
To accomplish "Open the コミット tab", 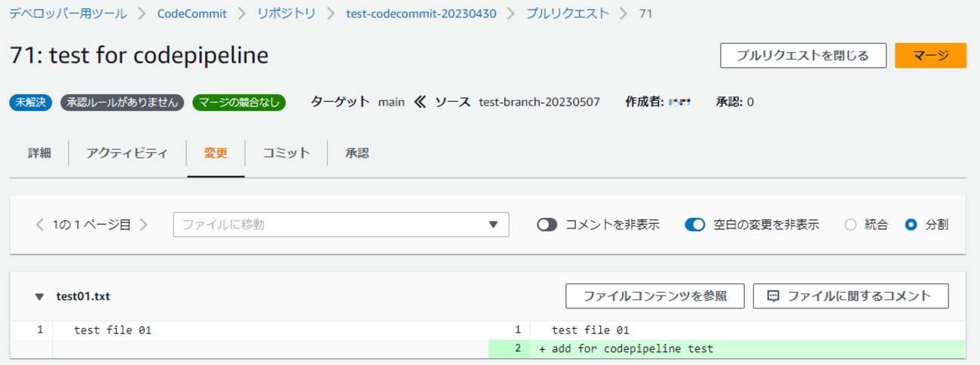I will [x=286, y=153].
